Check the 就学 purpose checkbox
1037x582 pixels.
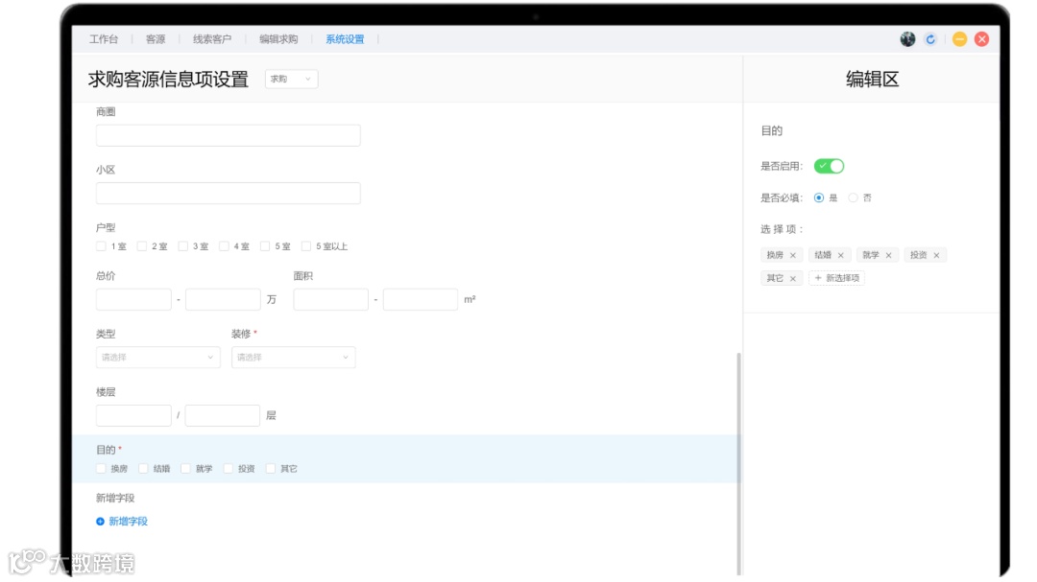click(x=186, y=468)
